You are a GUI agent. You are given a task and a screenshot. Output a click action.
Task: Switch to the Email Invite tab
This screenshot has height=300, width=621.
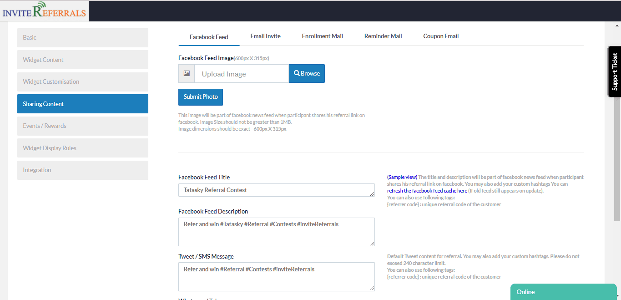coord(265,36)
